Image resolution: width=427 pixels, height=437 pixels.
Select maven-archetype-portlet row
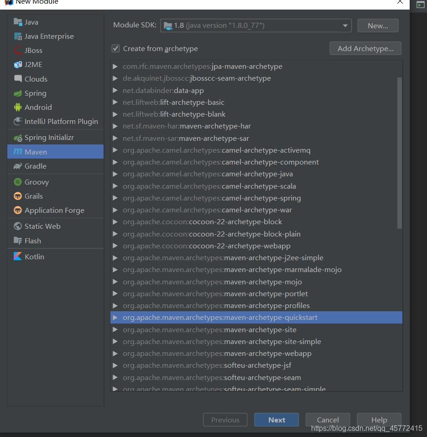256,294
